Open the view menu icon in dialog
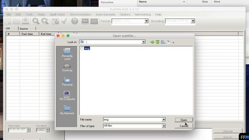This screenshot has width=249, height=140. click(x=168, y=42)
